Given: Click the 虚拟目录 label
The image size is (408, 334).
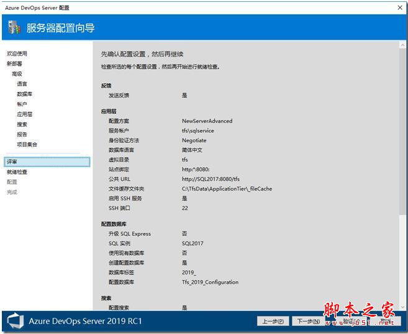Looking at the screenshot, I should (119, 160).
